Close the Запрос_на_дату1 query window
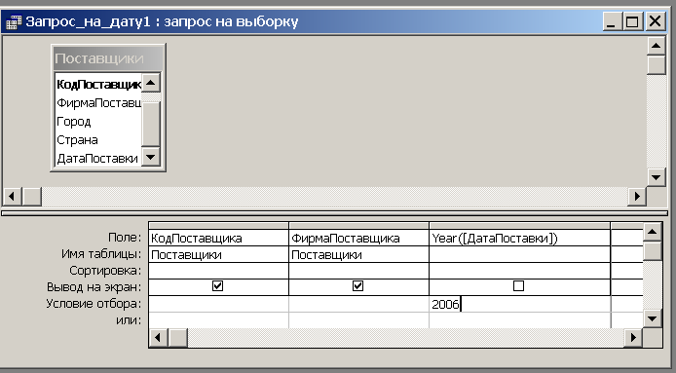 click(655, 21)
